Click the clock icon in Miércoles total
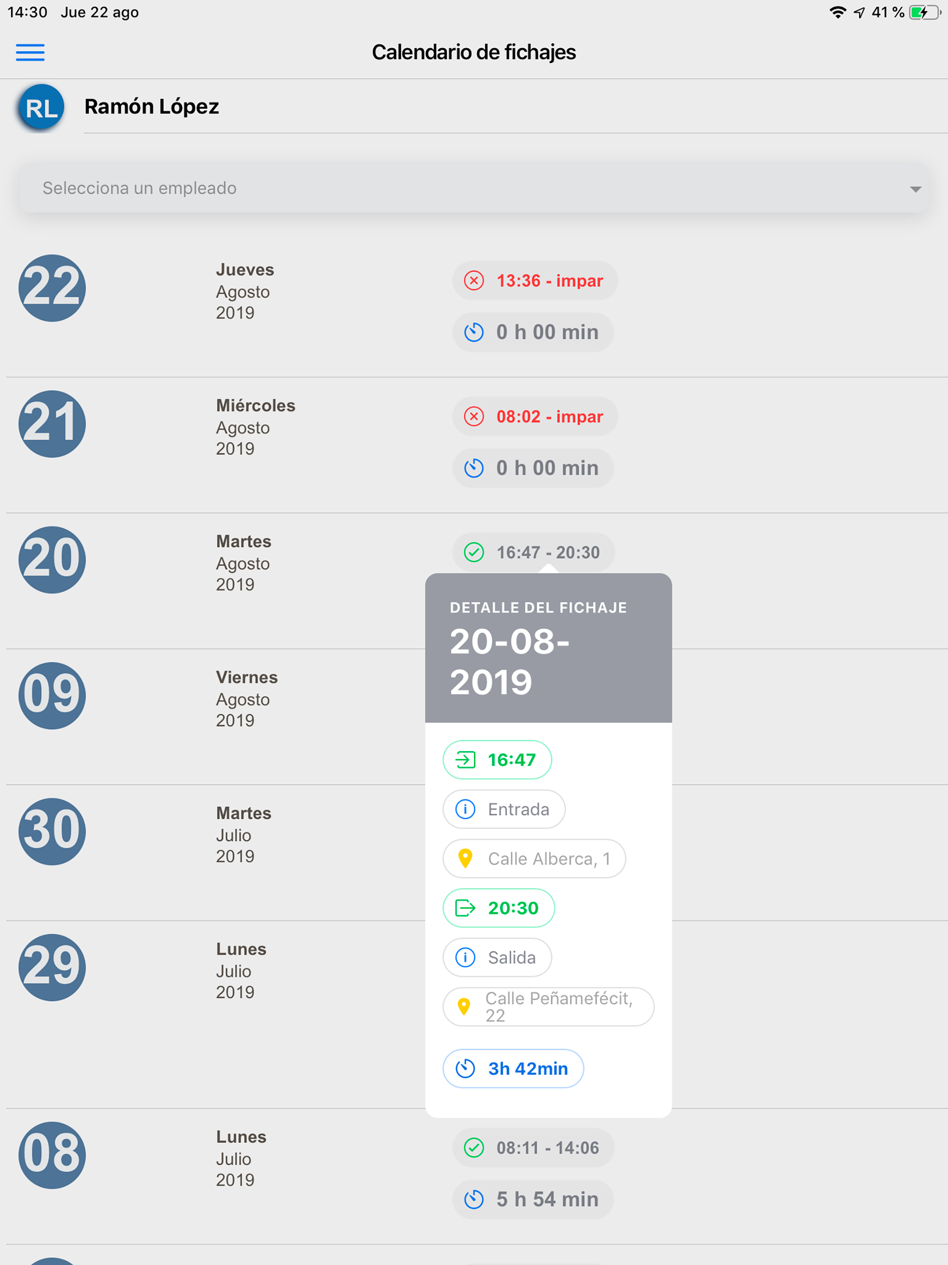The image size is (948, 1265). (474, 468)
